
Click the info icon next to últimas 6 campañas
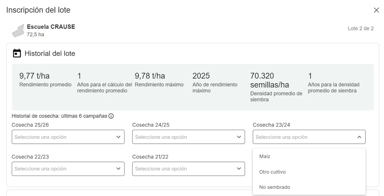pyautogui.click(x=111, y=116)
